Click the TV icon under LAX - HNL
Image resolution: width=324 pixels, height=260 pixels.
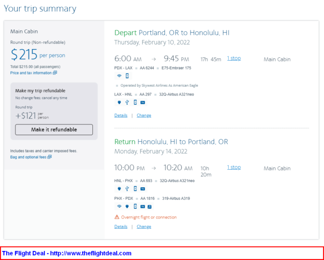pos(143,102)
